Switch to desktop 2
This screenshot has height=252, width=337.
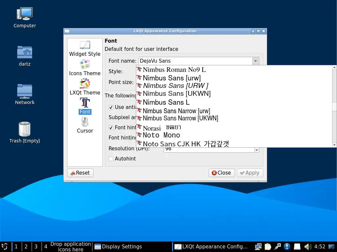pyautogui.click(x=26, y=247)
